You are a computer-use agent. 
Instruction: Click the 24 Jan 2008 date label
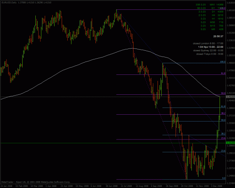[6, 186]
